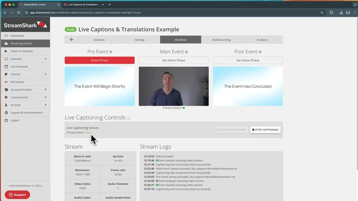Reload the page with the refresh icon
The height and width of the screenshot is (201, 358).
pos(19,13)
